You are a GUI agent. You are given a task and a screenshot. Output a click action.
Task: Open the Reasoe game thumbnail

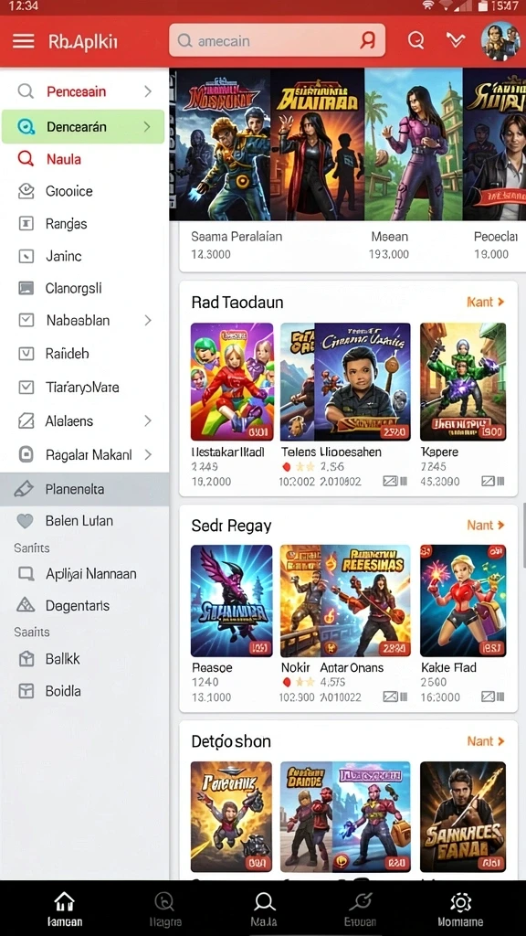pos(231,601)
